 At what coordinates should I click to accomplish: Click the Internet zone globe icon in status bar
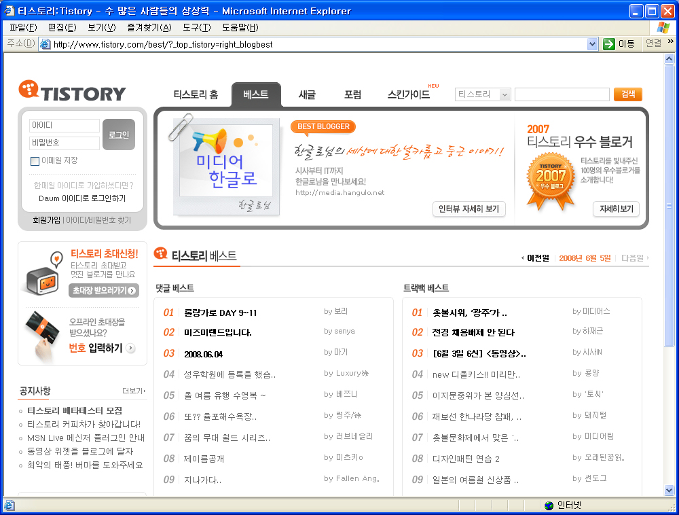[x=549, y=505]
